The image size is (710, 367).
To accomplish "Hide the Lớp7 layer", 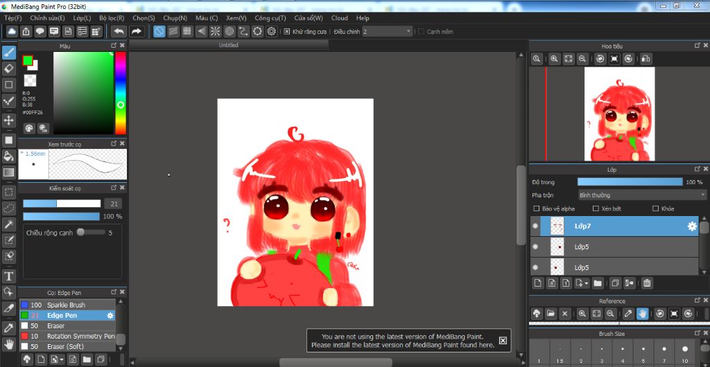I will point(536,226).
